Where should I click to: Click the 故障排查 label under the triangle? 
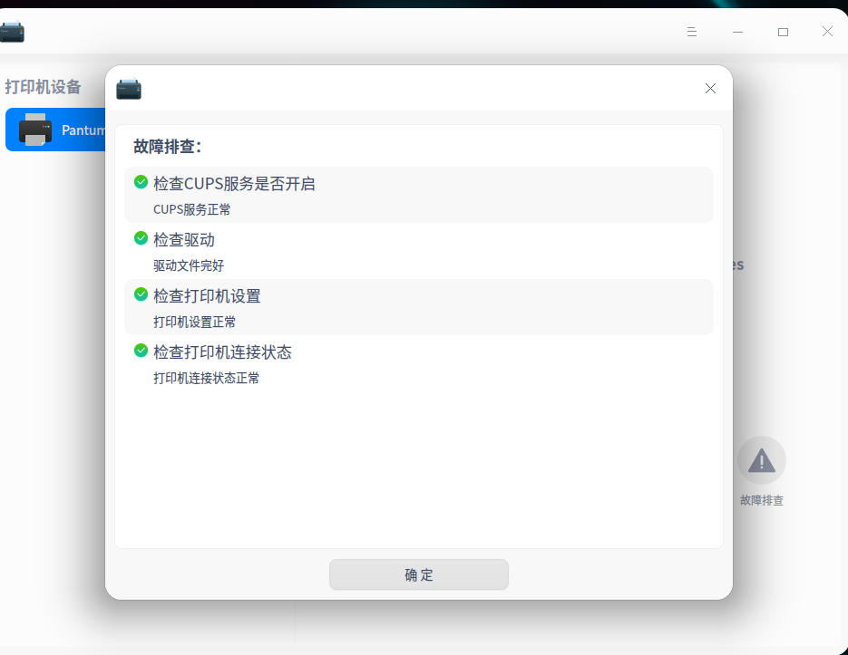click(x=761, y=499)
